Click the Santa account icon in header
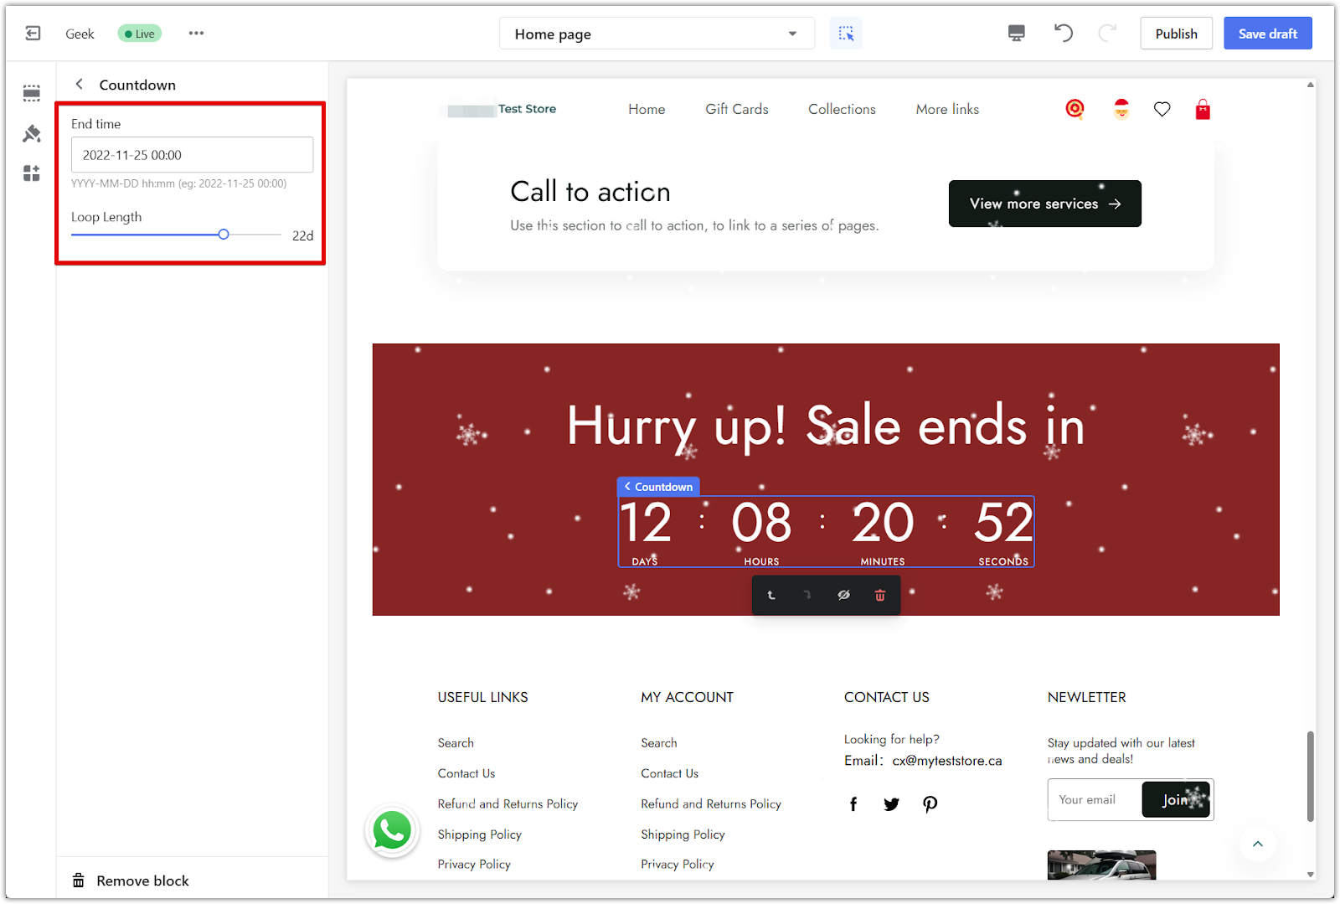 [1121, 109]
